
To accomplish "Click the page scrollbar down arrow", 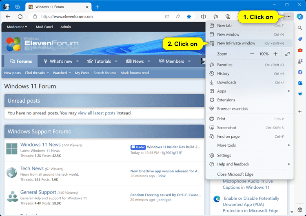I will coord(292,212).
